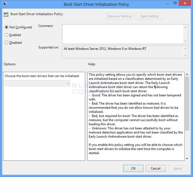Set the policy to Disabled

click(7, 43)
